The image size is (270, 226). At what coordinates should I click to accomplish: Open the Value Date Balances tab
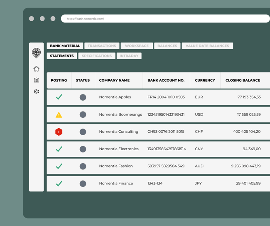point(207,46)
